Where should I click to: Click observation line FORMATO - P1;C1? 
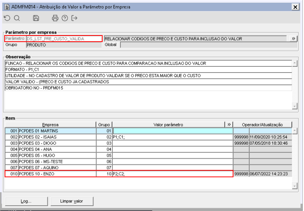click(x=149, y=69)
